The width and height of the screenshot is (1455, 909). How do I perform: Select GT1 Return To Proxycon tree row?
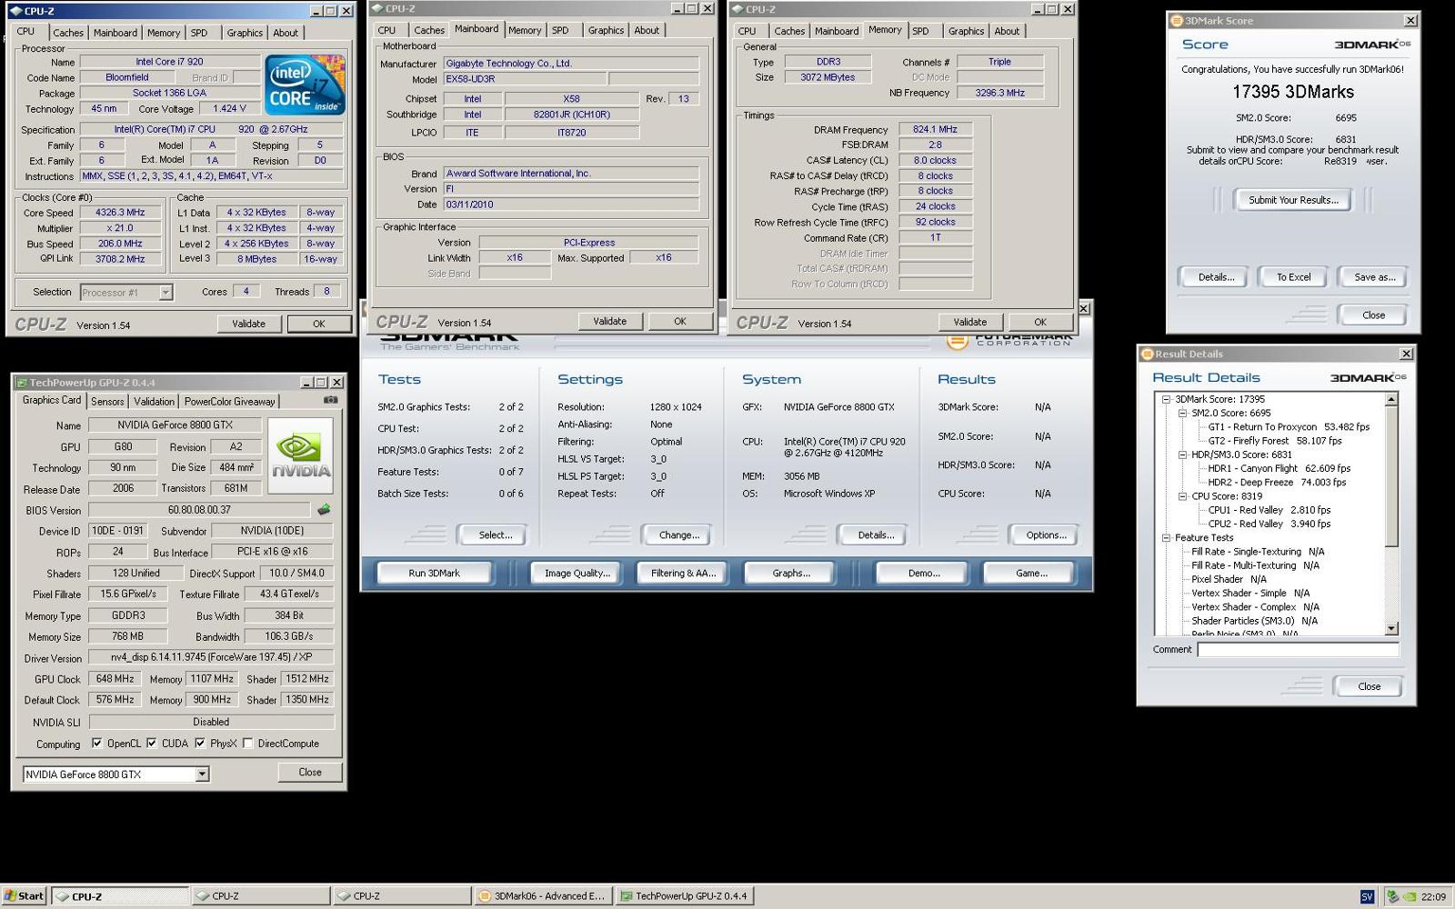point(1288,426)
